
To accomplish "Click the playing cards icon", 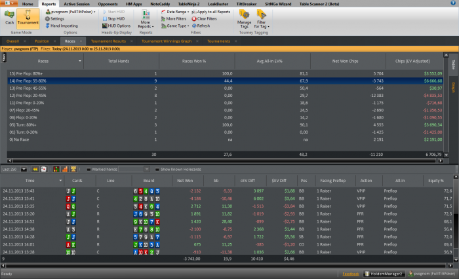I will 44,170.
